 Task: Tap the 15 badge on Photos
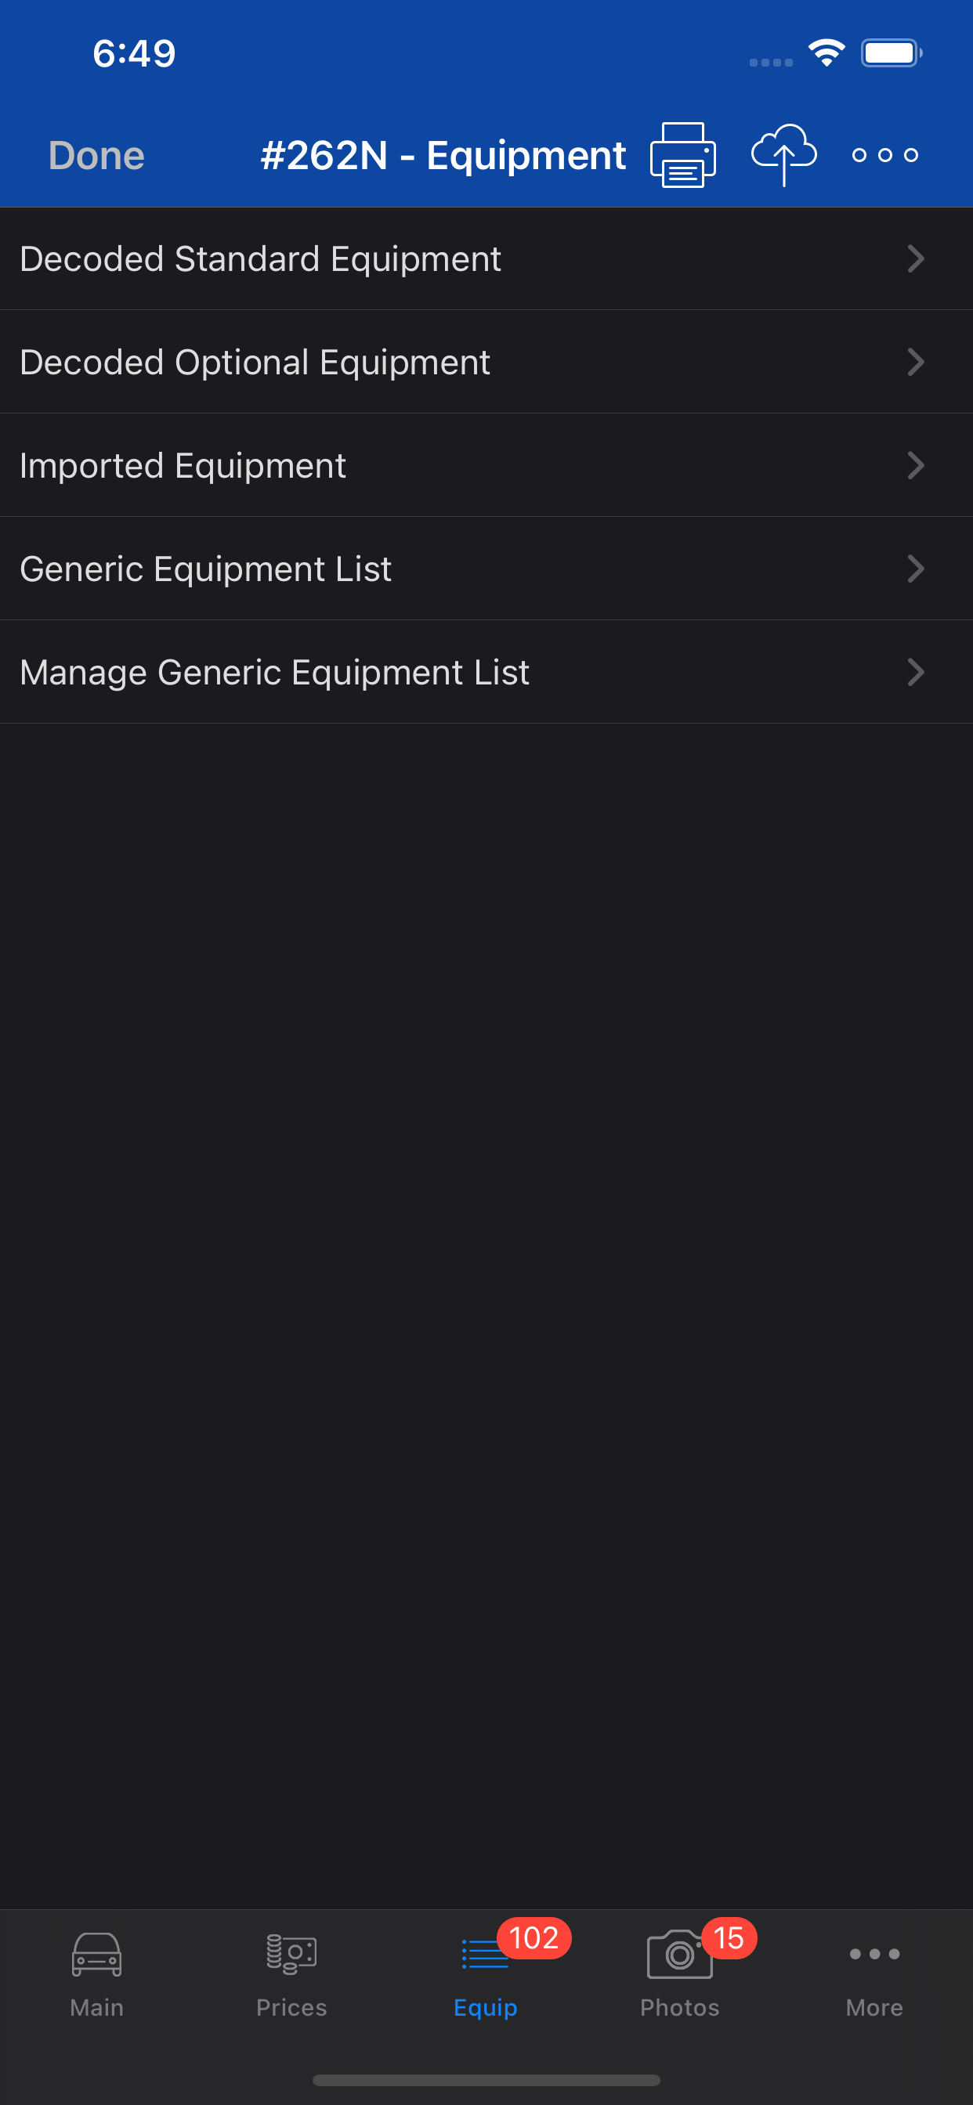tap(729, 1937)
